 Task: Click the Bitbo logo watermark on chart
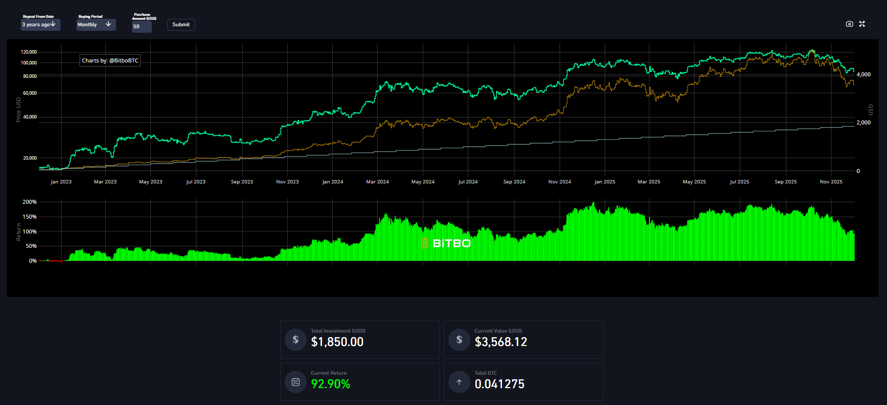(x=445, y=243)
